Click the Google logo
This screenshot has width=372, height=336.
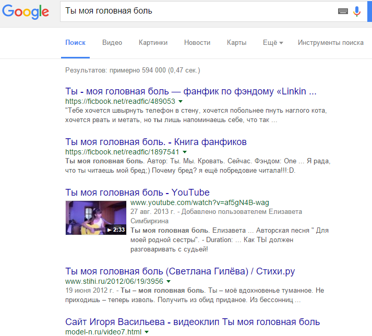click(x=26, y=11)
